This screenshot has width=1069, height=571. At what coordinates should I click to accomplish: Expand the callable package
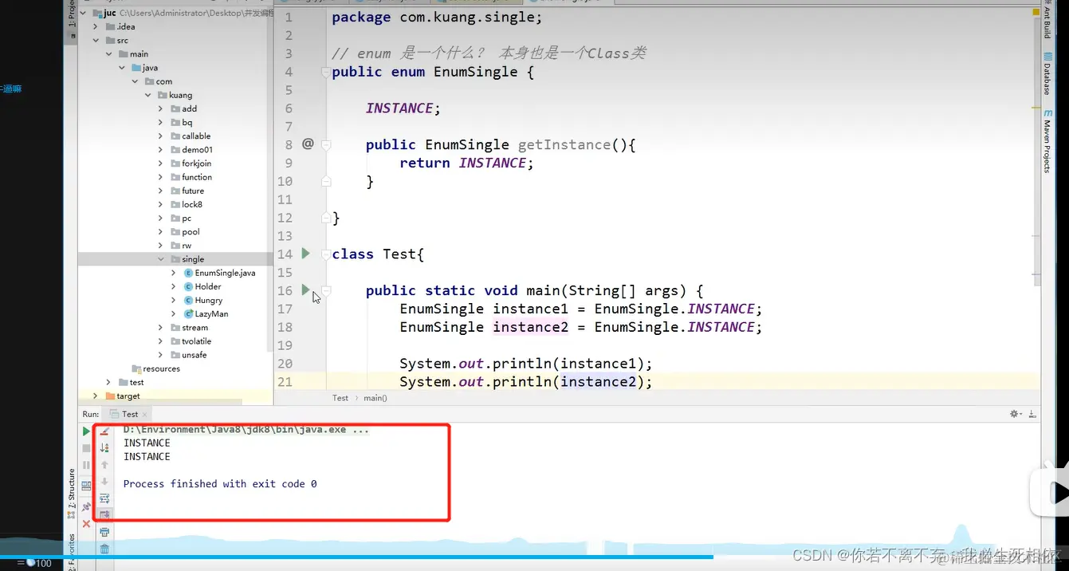pos(160,136)
